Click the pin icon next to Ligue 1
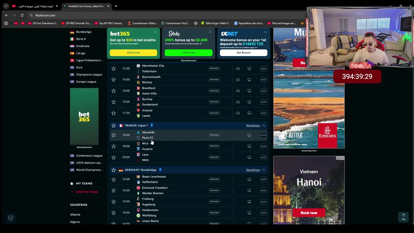Image resolution: width=414 pixels, height=233 pixels. click(152, 125)
